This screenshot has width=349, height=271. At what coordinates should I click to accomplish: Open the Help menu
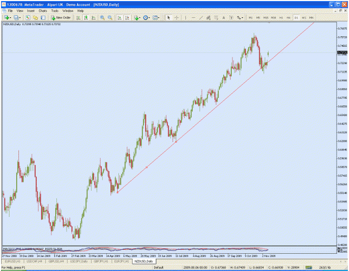[x=80, y=11]
